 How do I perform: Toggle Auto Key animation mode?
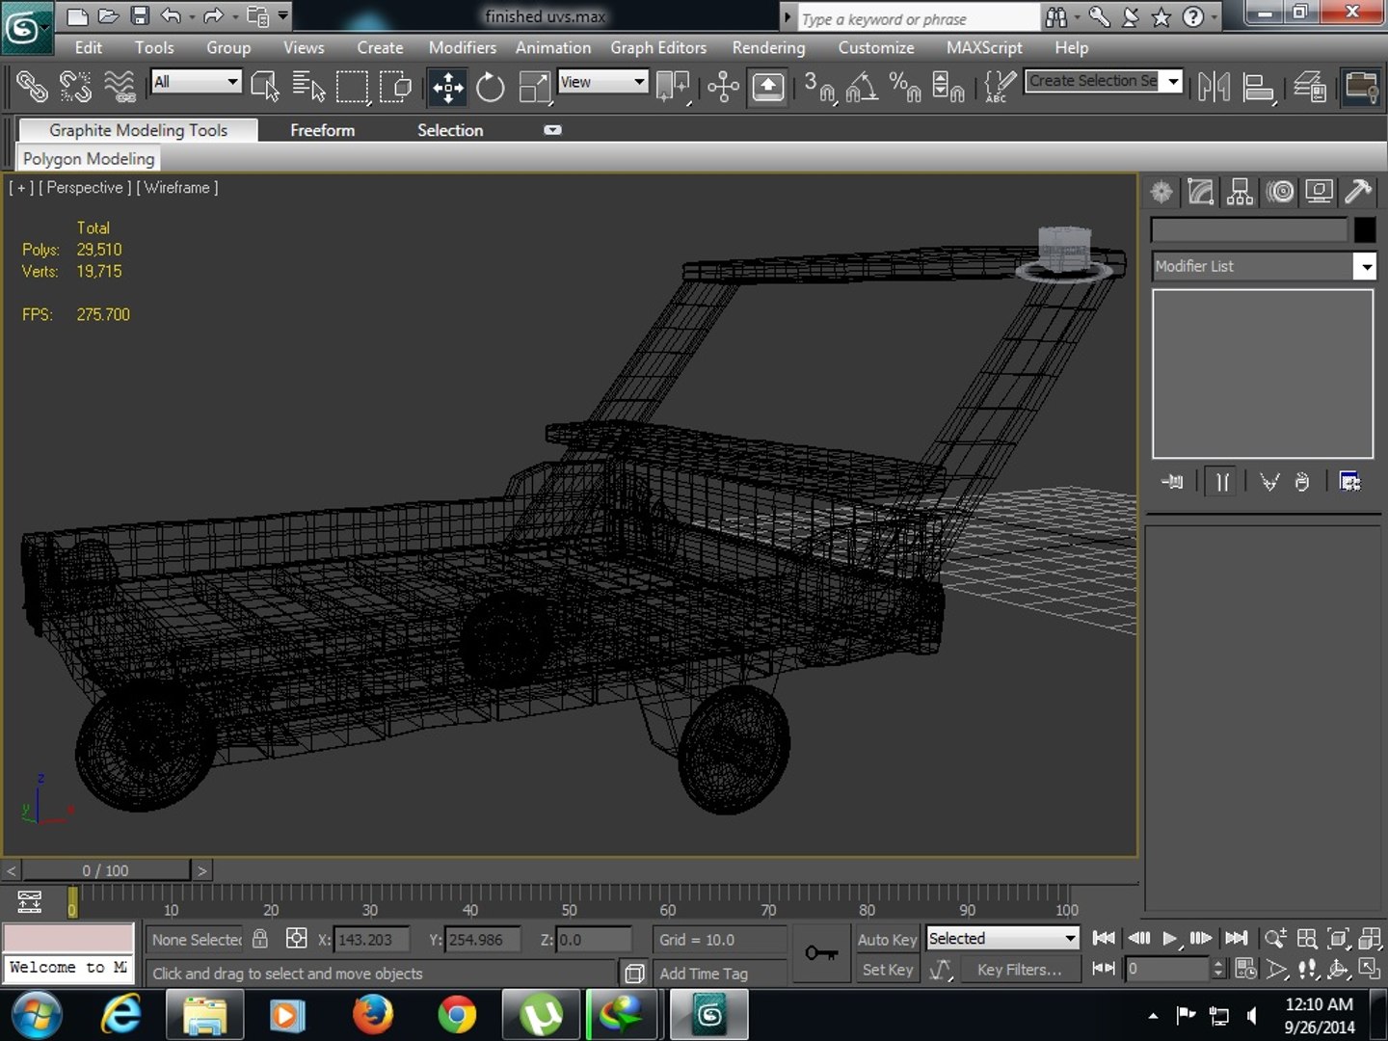click(x=887, y=939)
